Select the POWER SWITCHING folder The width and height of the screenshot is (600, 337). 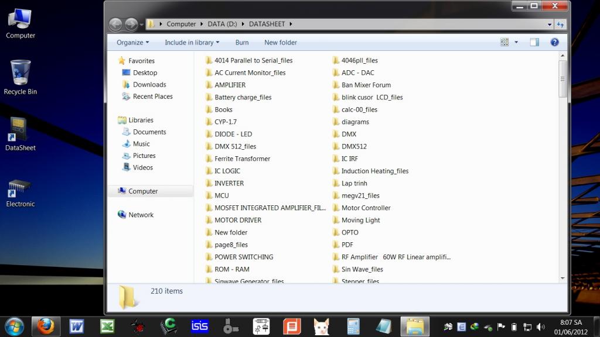pos(244,257)
